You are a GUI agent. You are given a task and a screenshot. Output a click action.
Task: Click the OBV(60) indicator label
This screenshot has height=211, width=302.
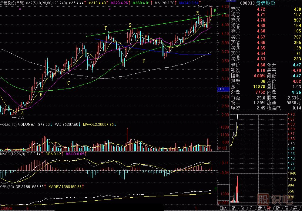coord(7,186)
